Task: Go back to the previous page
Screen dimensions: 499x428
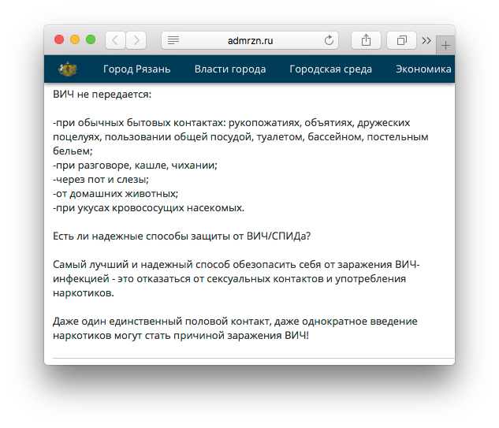Action: click(115, 39)
